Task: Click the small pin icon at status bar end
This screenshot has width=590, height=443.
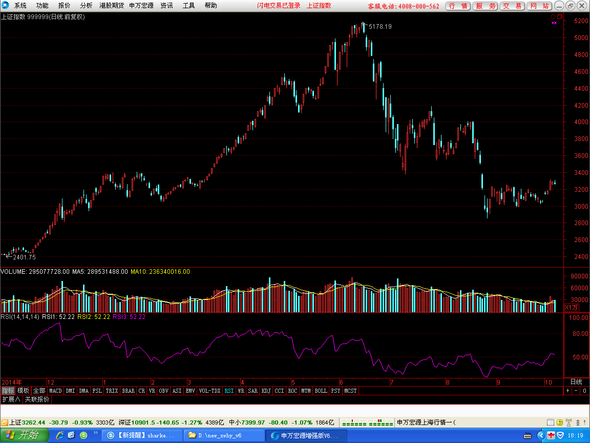Action: pos(585,422)
